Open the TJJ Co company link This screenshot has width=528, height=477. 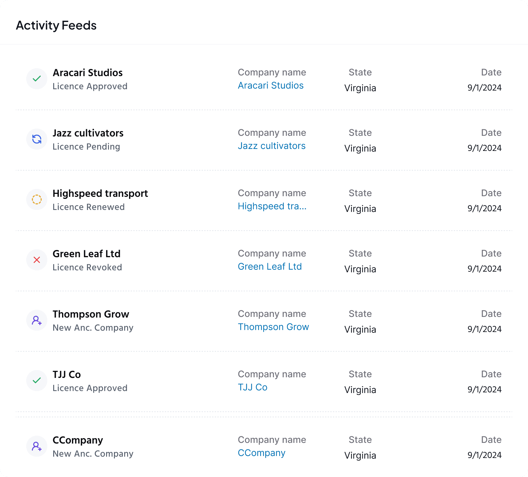click(x=253, y=387)
